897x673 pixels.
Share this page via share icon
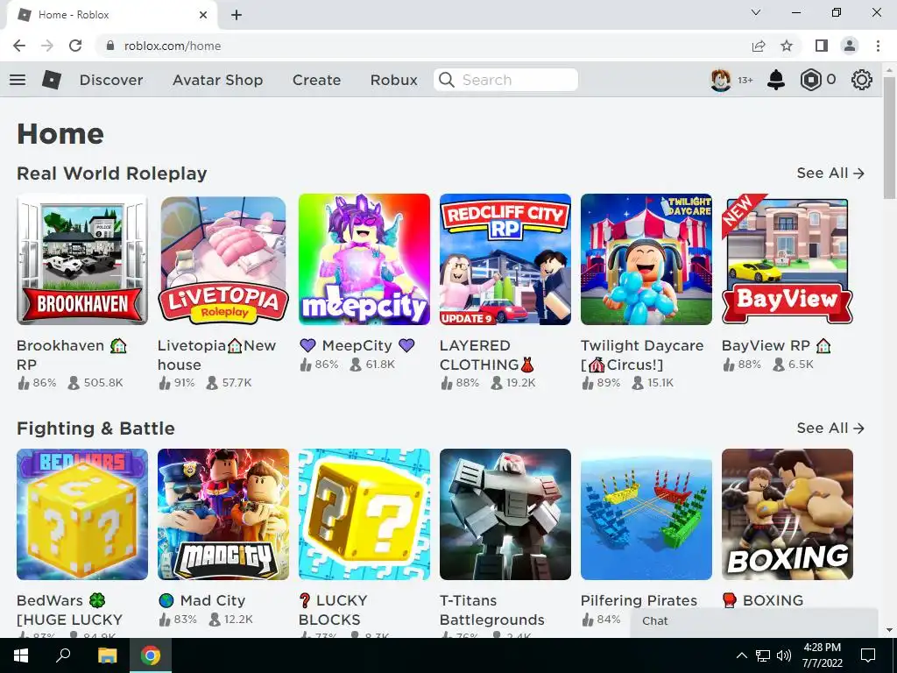(759, 46)
